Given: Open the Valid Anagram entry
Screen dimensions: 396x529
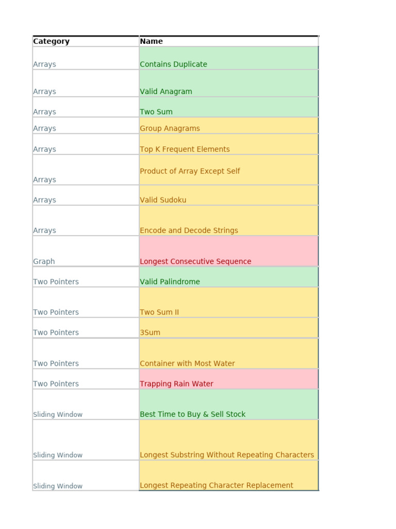Looking at the screenshot, I should pyautogui.click(x=166, y=91).
